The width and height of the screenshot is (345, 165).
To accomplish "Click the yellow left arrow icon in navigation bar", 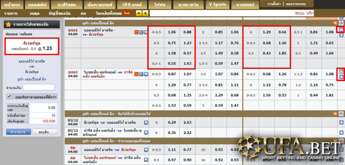I will (139, 13).
